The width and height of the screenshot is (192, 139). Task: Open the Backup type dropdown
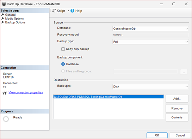[150, 42]
